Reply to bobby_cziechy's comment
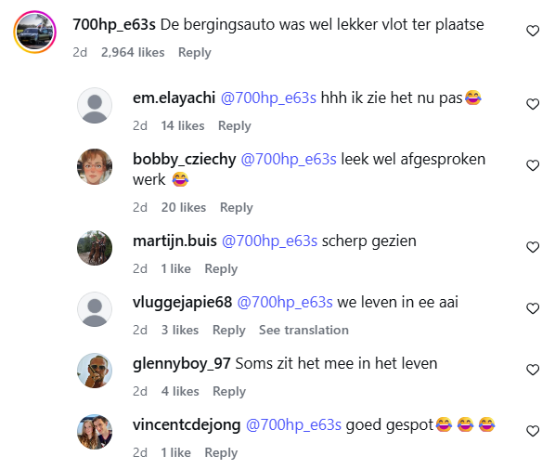555x469 pixels. click(237, 208)
